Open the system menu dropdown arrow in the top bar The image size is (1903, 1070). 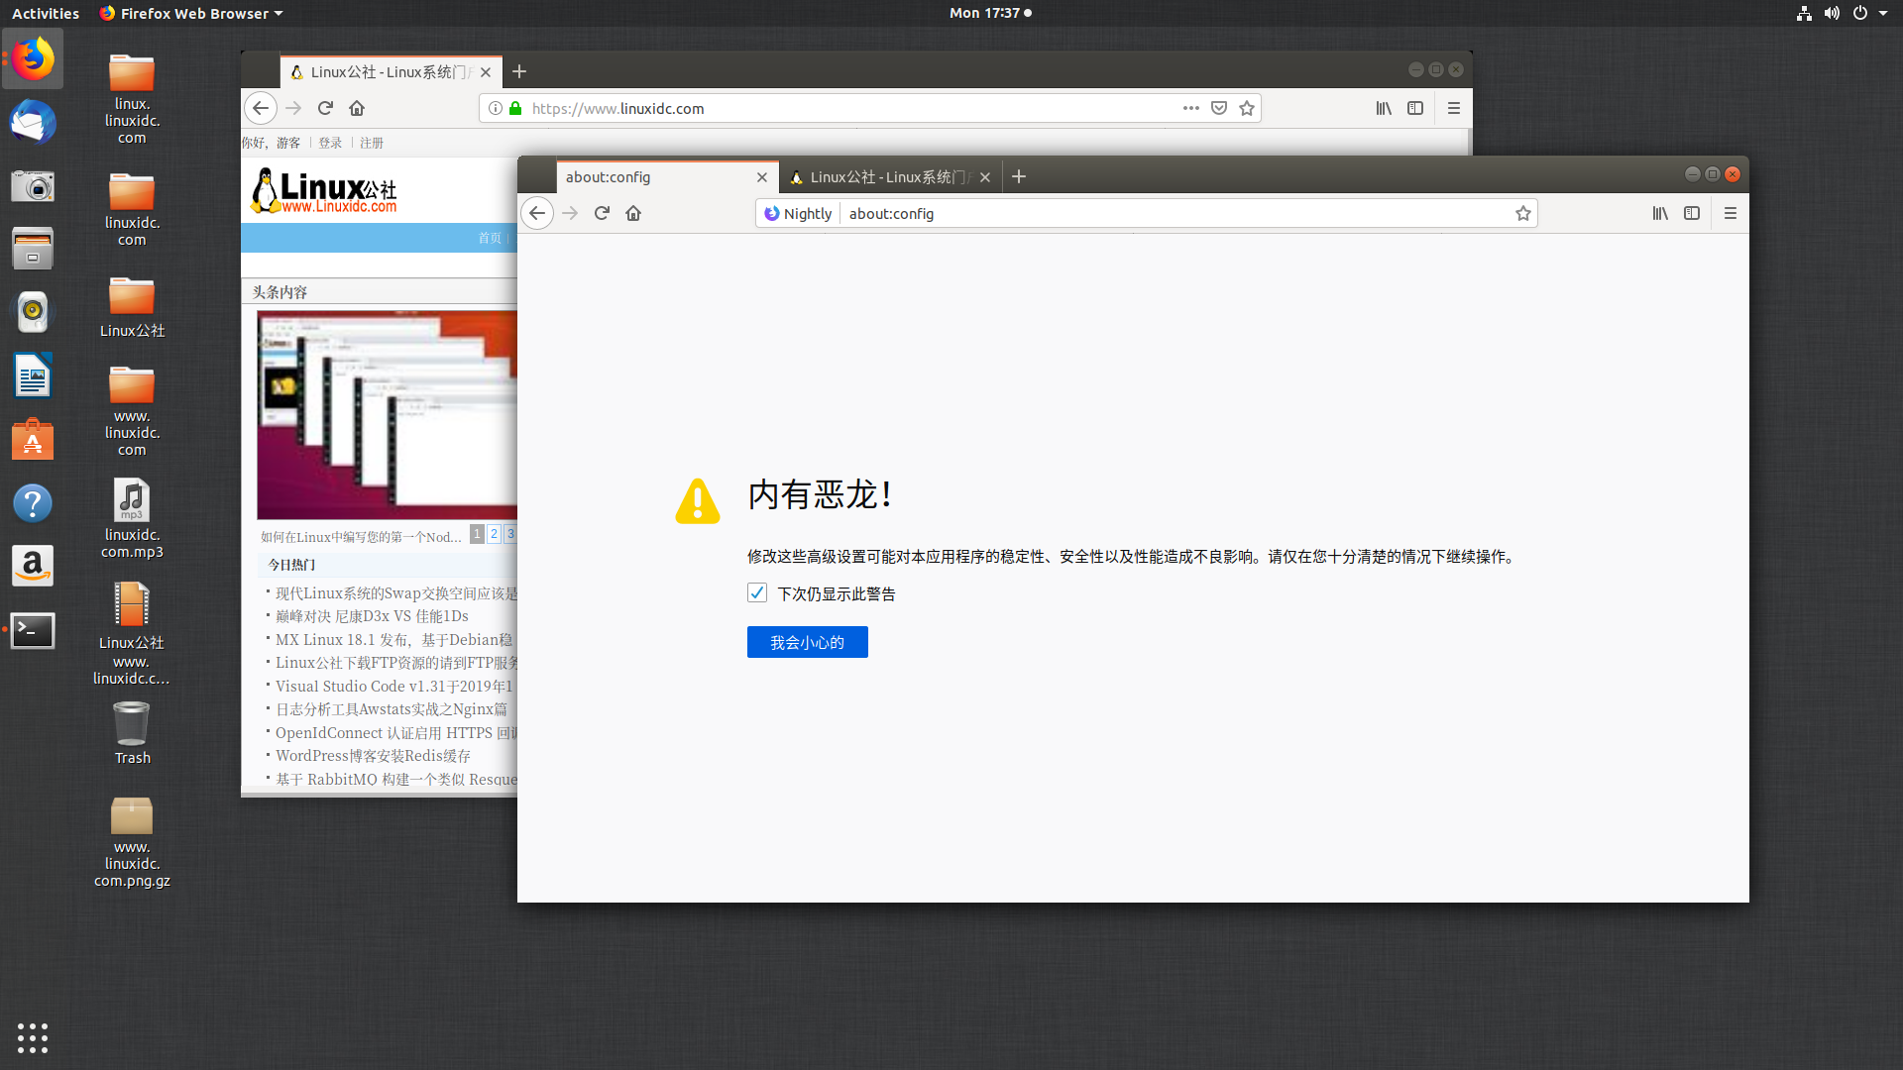pyautogui.click(x=1883, y=13)
